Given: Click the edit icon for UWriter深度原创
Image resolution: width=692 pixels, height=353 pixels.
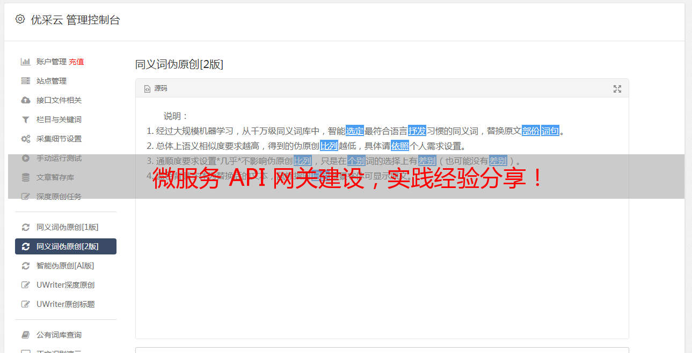Looking at the screenshot, I should pyautogui.click(x=25, y=285).
